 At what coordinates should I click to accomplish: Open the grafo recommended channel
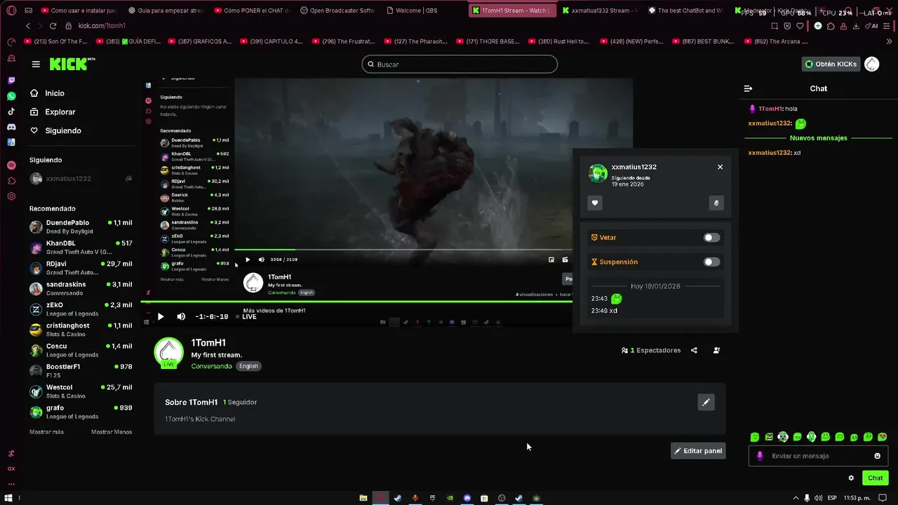[x=81, y=412]
